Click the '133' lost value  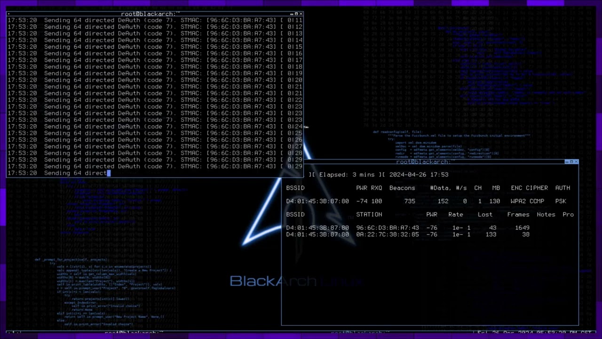[x=491, y=234]
